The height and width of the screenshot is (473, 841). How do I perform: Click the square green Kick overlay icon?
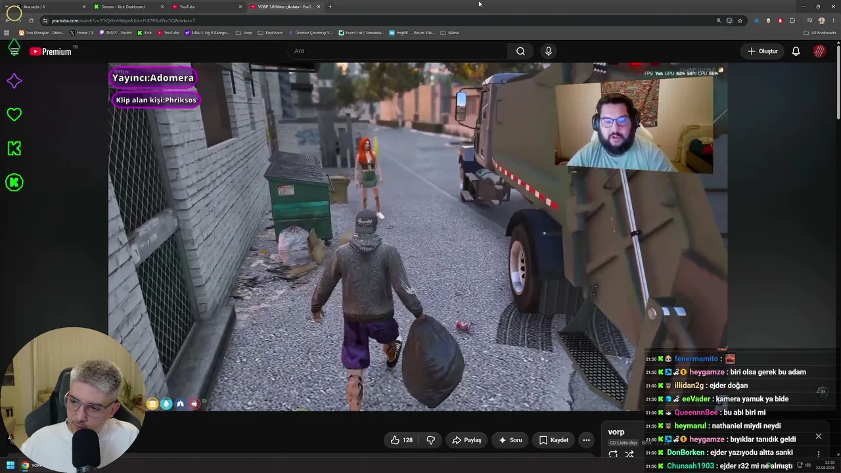14,148
